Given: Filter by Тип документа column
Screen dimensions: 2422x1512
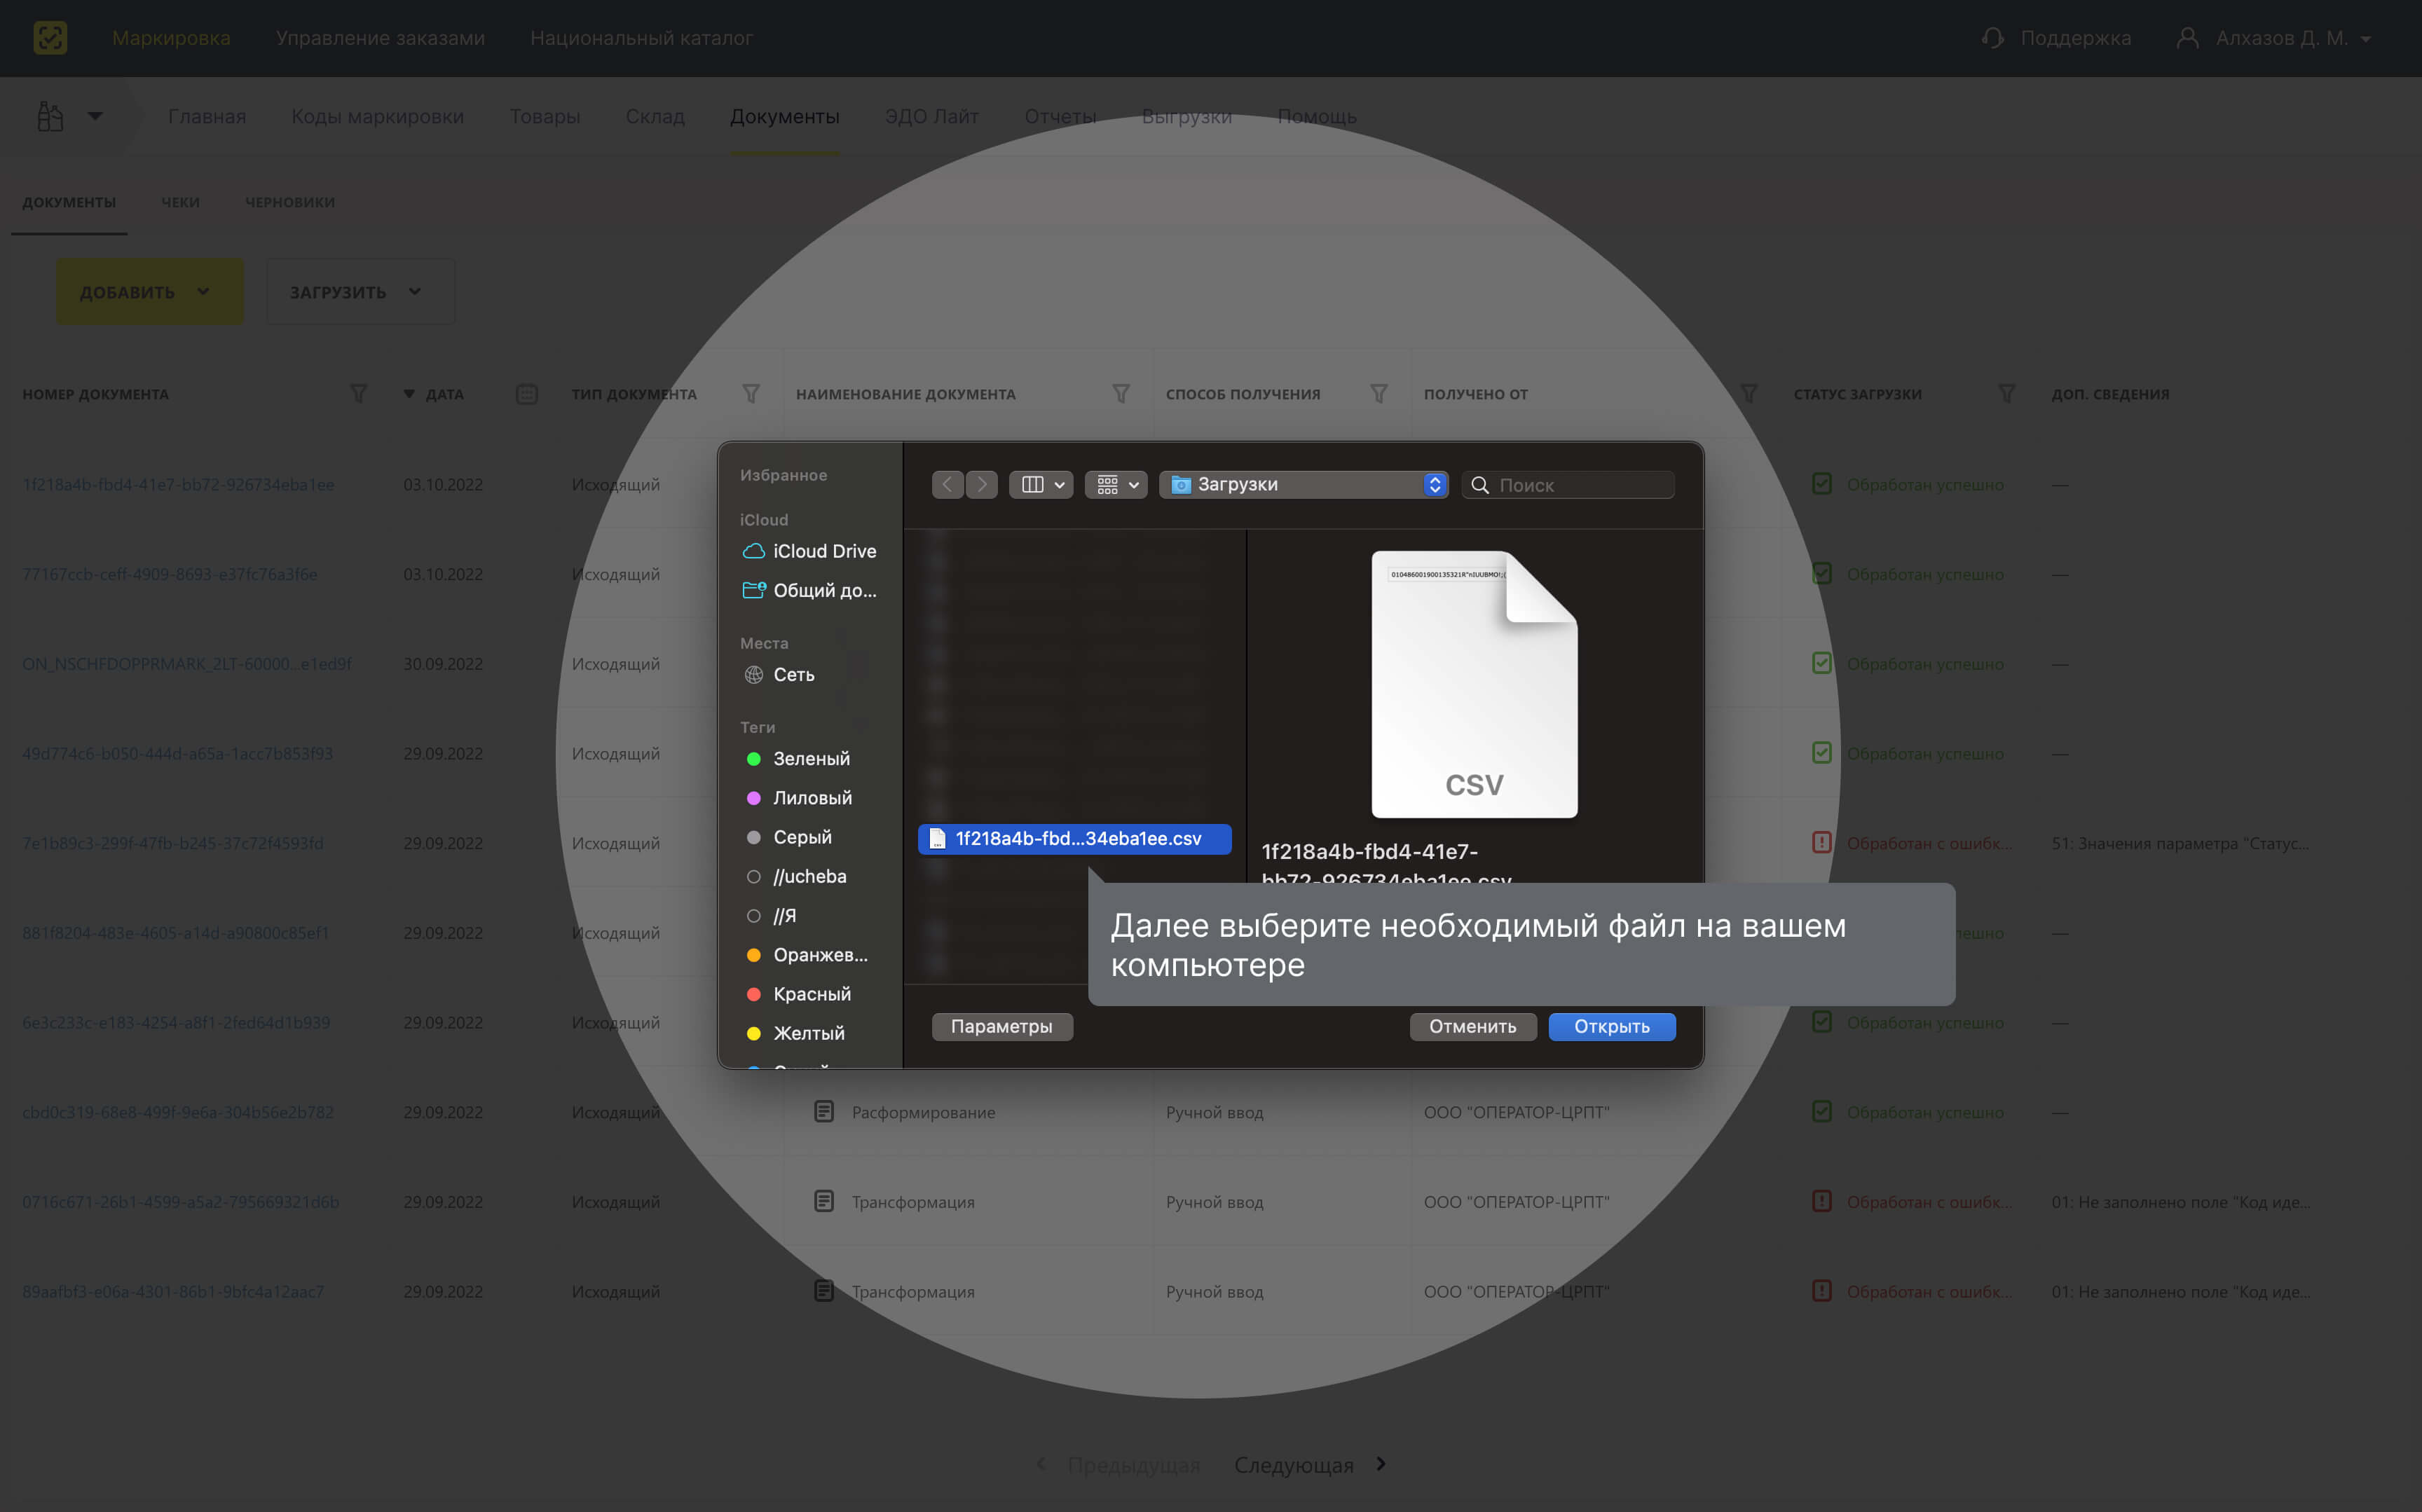Looking at the screenshot, I should (x=751, y=394).
